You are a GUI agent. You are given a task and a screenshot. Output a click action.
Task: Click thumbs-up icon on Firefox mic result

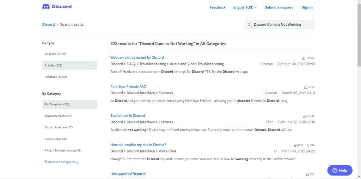tap(296, 145)
